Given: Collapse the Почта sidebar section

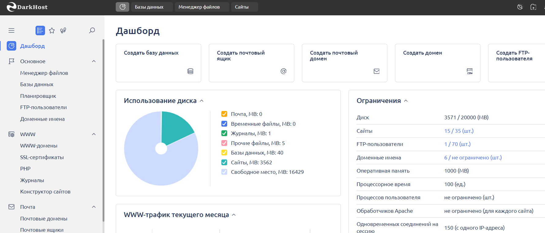Looking at the screenshot, I should [x=94, y=207].
